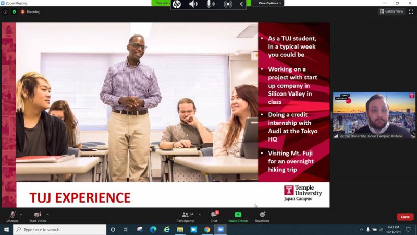
Task: Open the Participants panel
Action: (186, 217)
